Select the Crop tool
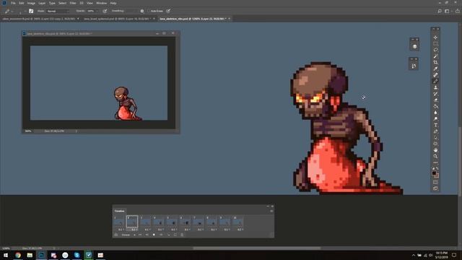The width and height of the screenshot is (462, 260). click(435, 63)
